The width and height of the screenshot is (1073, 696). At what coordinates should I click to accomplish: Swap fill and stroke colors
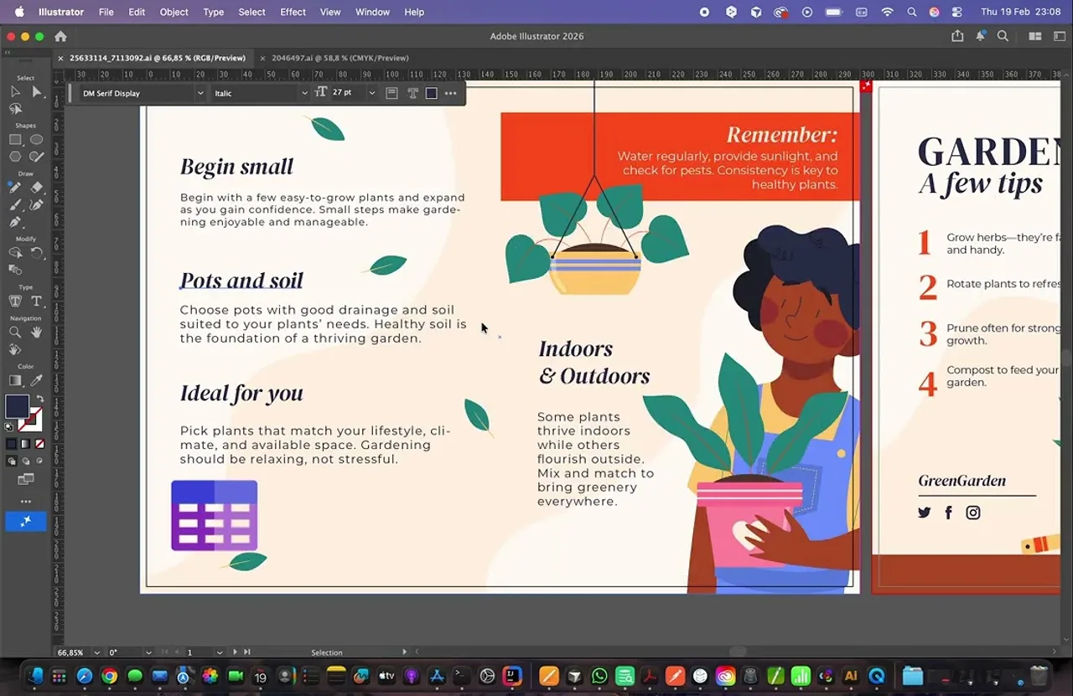click(39, 400)
